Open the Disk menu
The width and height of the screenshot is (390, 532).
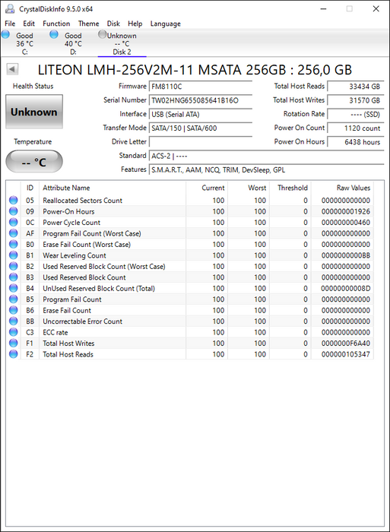click(x=113, y=24)
